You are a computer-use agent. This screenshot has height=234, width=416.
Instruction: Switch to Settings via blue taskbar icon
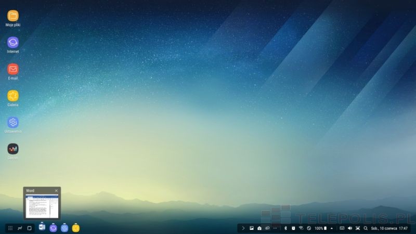click(64, 228)
